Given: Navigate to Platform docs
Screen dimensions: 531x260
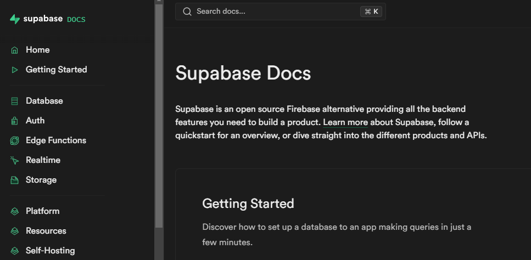Looking at the screenshot, I should click(43, 211).
